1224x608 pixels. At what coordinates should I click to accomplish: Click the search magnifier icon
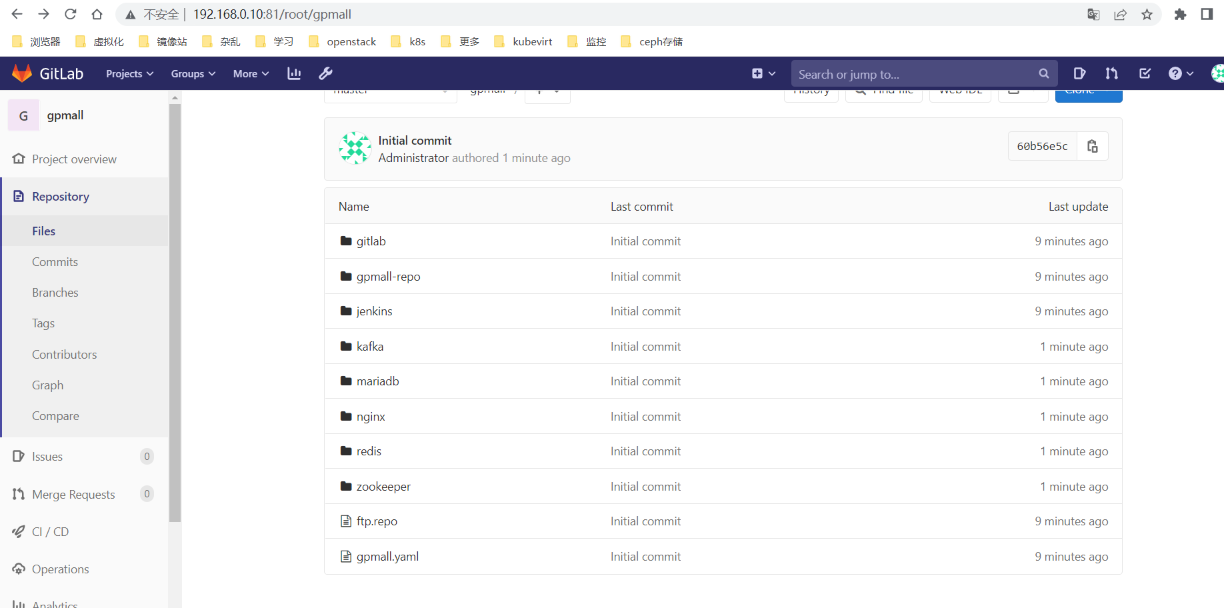pos(1044,74)
